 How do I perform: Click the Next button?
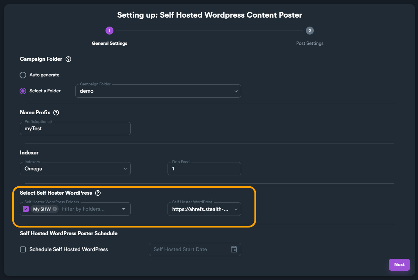(x=399, y=265)
